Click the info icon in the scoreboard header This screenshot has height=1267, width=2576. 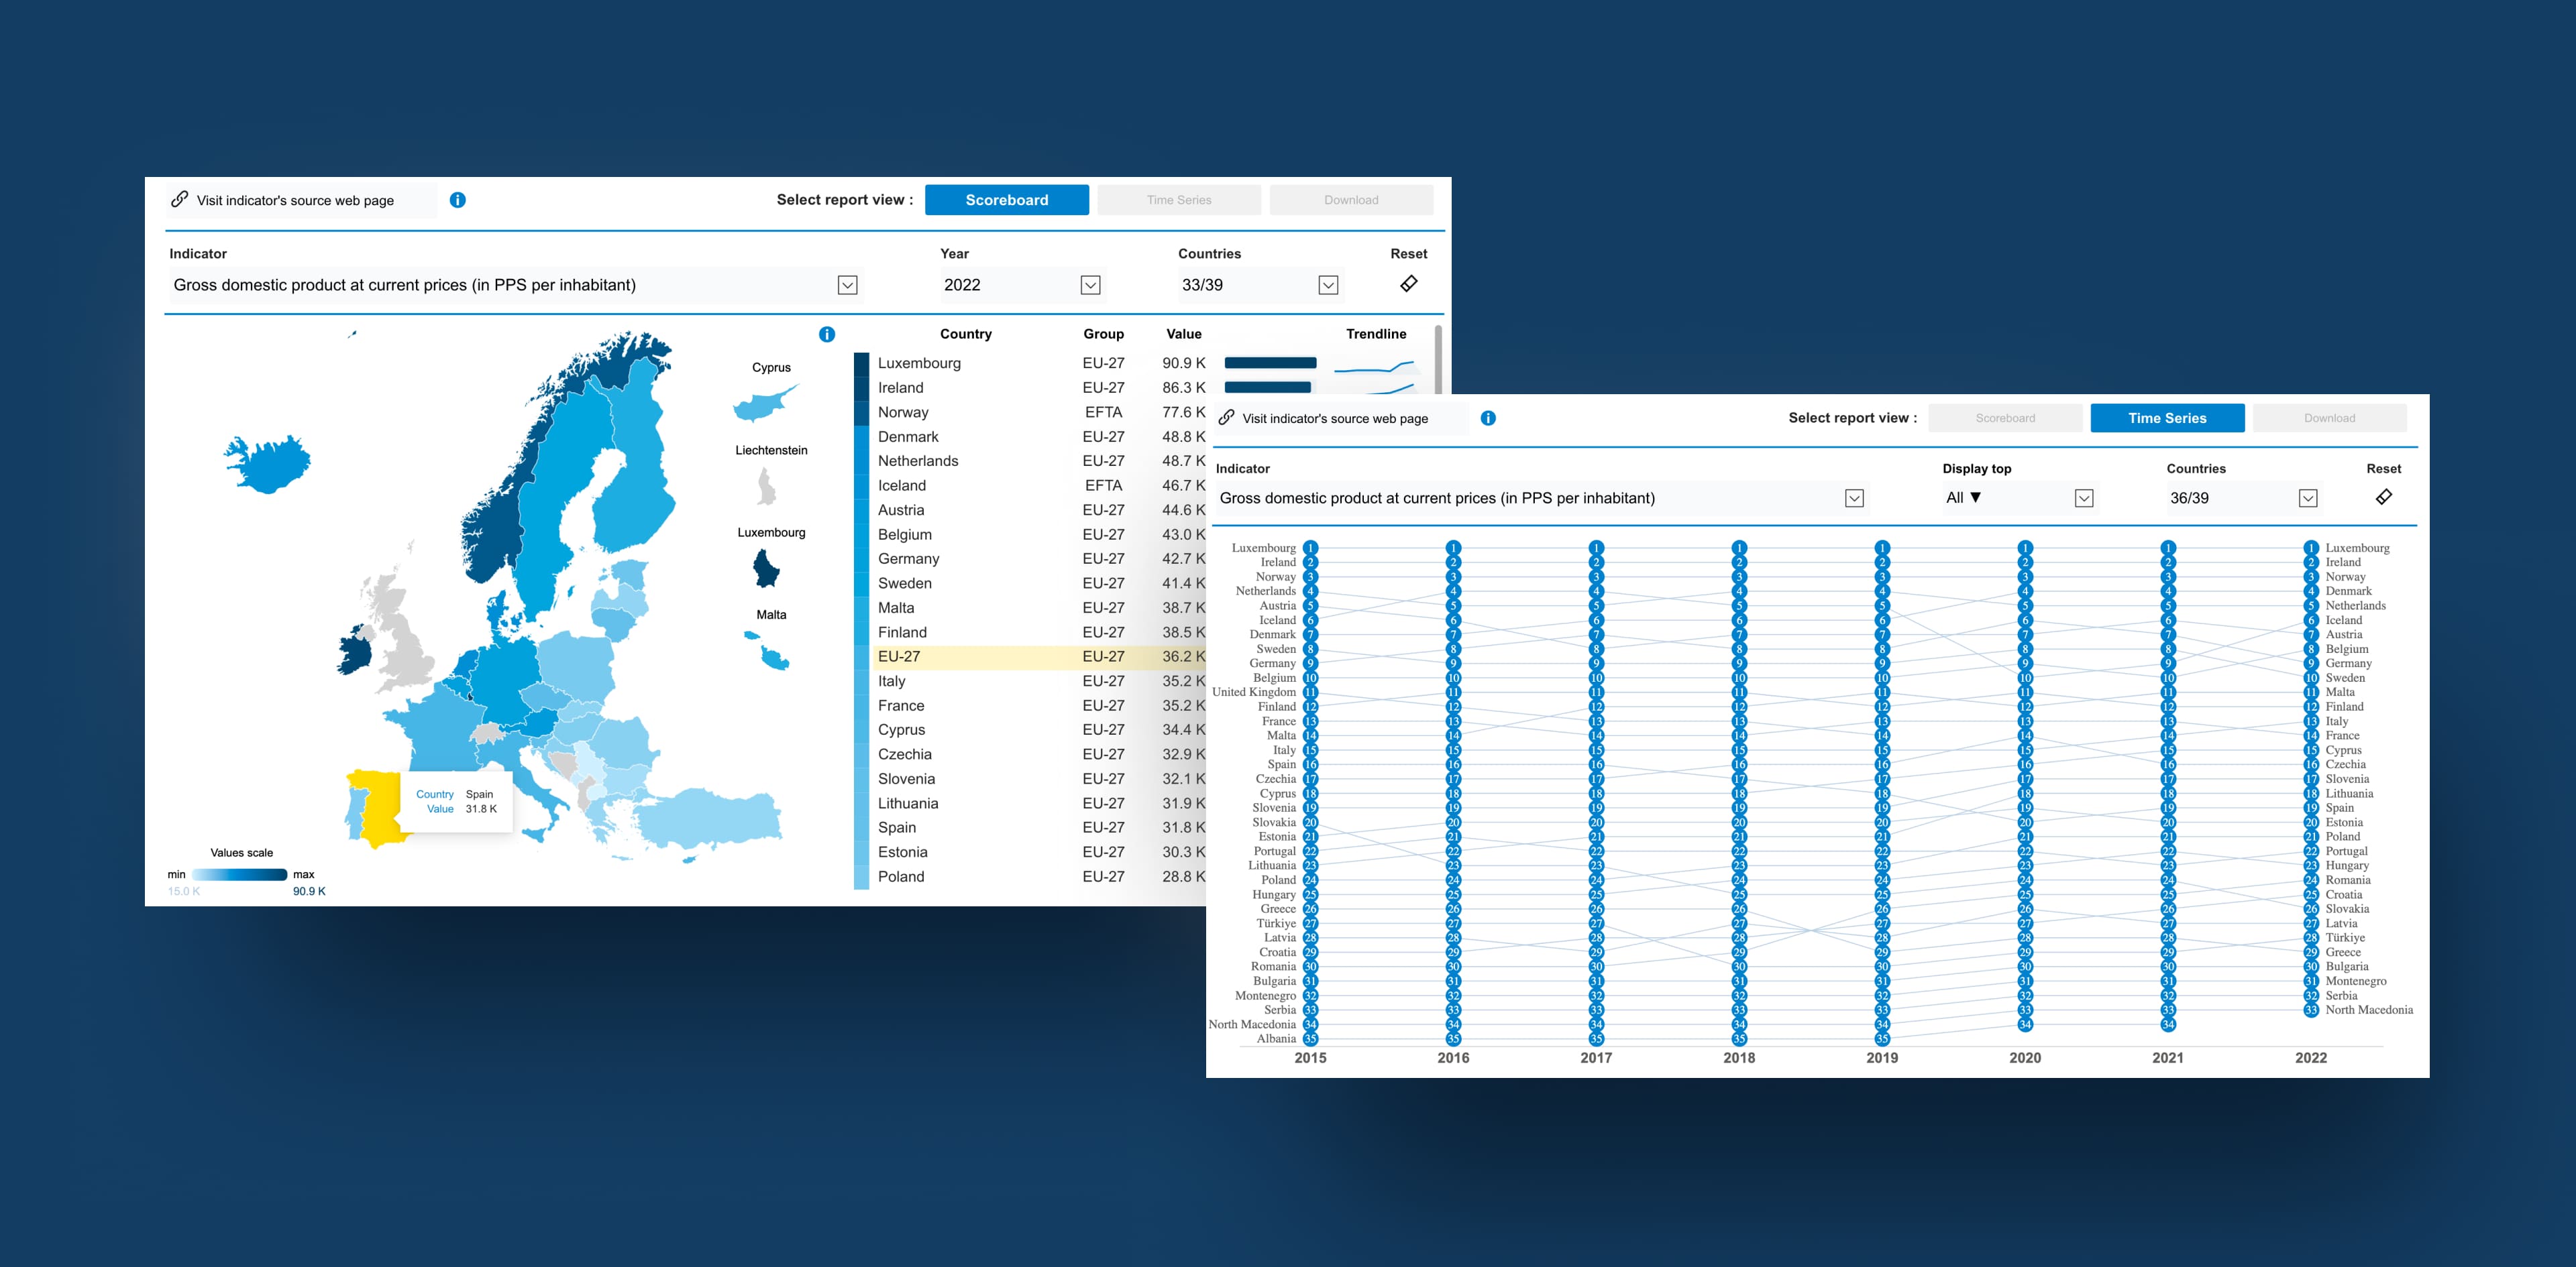pyautogui.click(x=458, y=200)
